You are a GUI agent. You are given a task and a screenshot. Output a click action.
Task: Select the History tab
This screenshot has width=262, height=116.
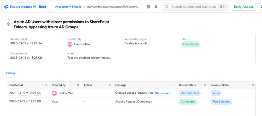(11, 73)
